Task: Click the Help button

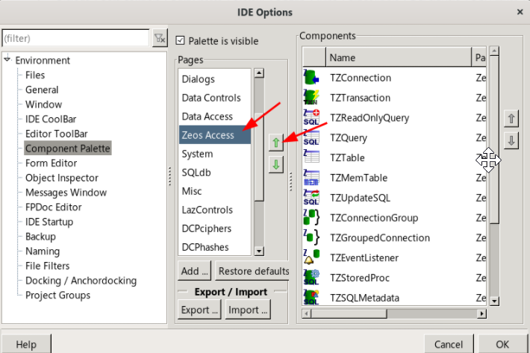Action: pos(26,344)
